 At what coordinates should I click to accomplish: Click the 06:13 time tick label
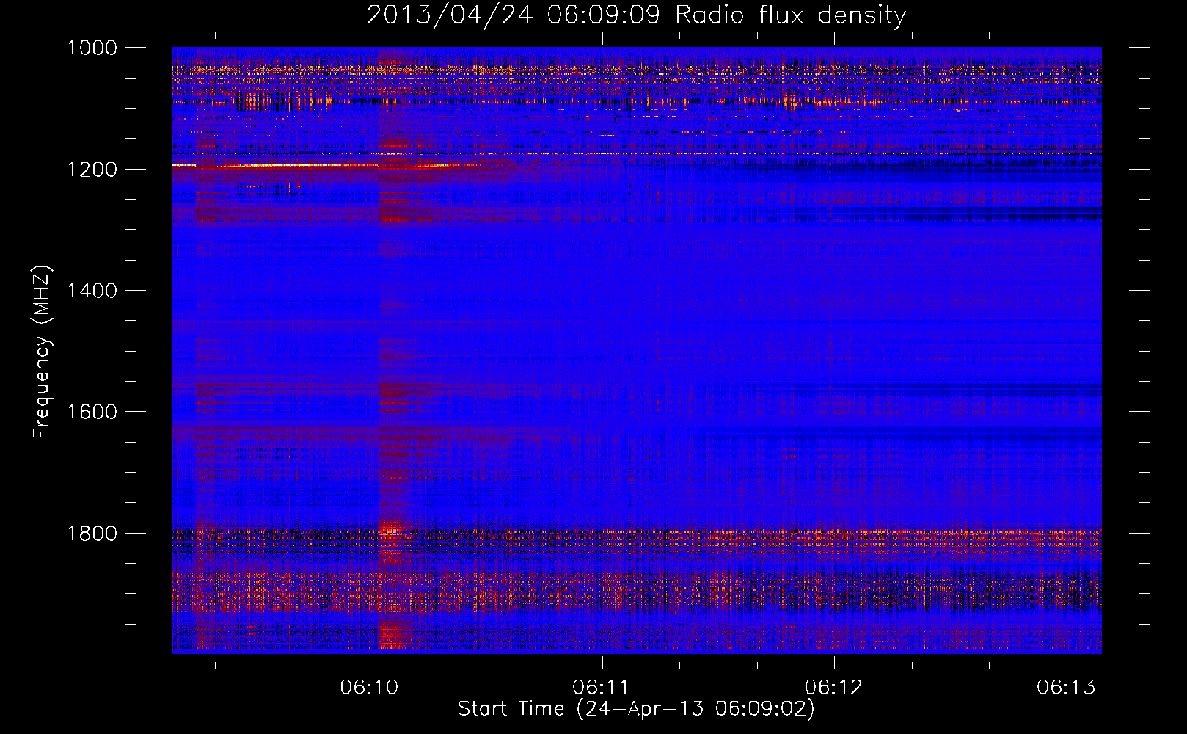click(1066, 687)
